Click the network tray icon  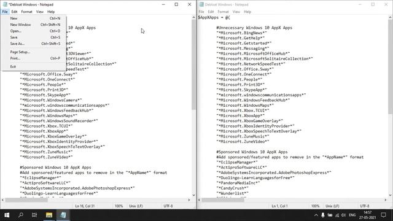click(337, 215)
